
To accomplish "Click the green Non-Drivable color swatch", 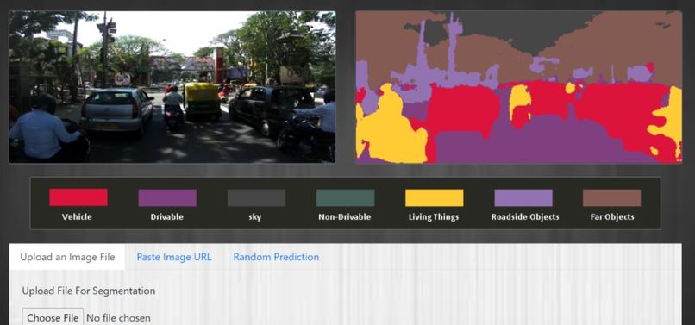I will 345,197.
